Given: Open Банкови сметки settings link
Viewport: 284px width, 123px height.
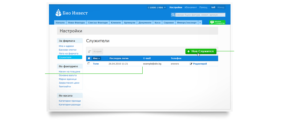Looking at the screenshot, I should tap(68, 50).
